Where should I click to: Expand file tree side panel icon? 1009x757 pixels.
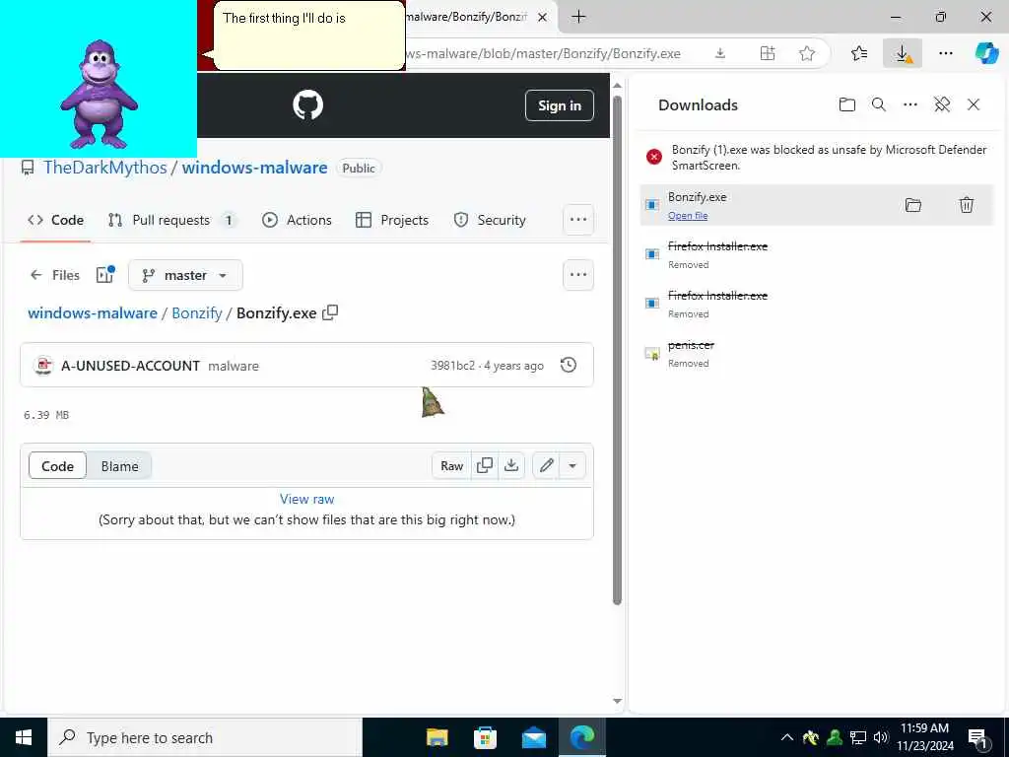tap(104, 275)
